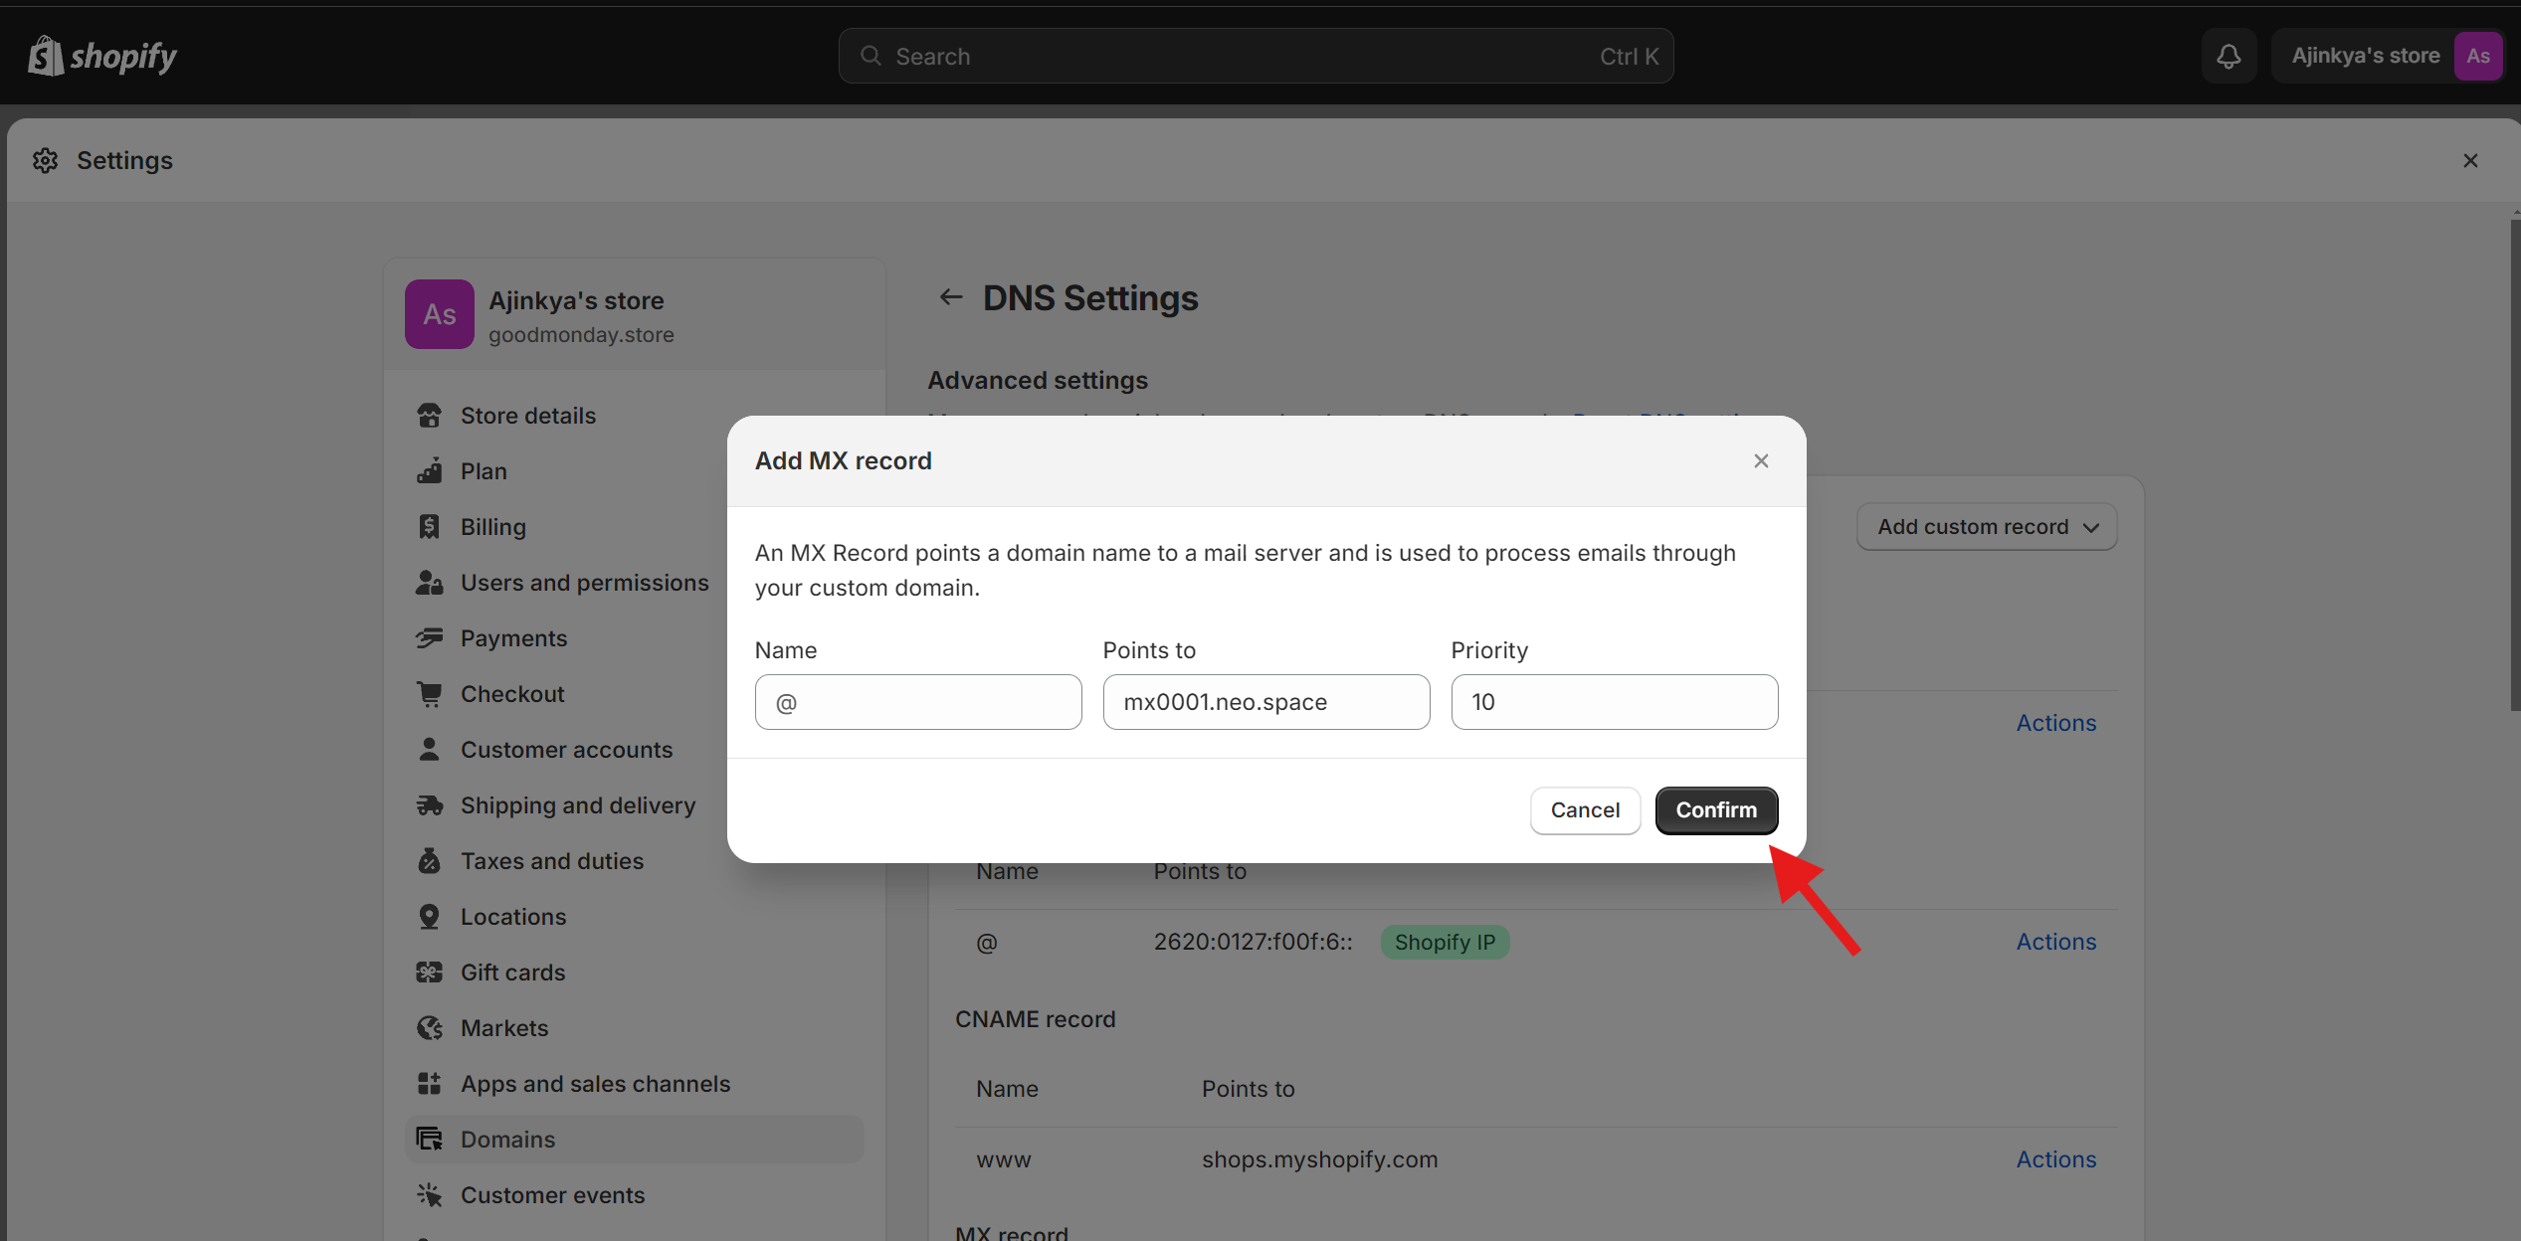Click the purple As store avatar in sidebar

(x=440, y=314)
